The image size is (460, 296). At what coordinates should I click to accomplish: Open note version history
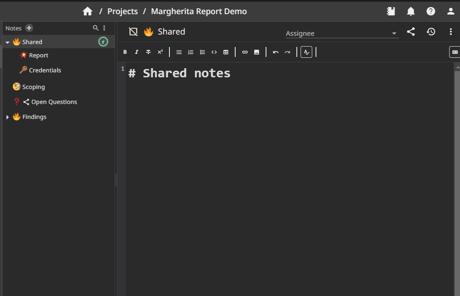[431, 32]
